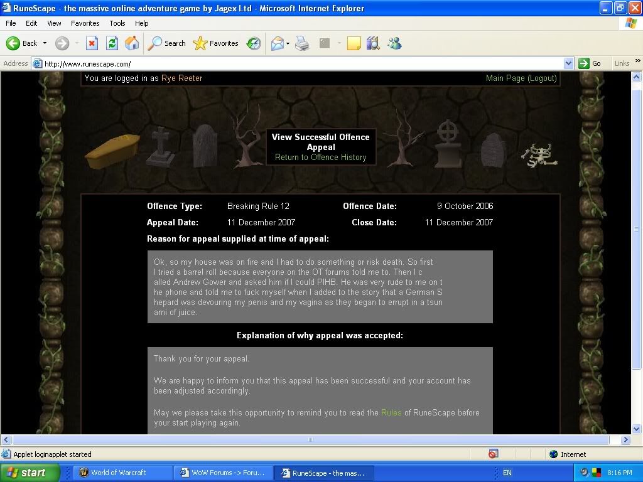The height and width of the screenshot is (482, 643).
Task: Expand the Back button history dropdown
Action: pos(45,43)
